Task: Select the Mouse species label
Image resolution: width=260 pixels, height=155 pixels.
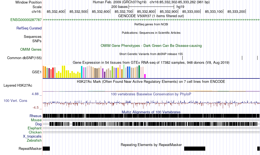Action: [36, 120]
